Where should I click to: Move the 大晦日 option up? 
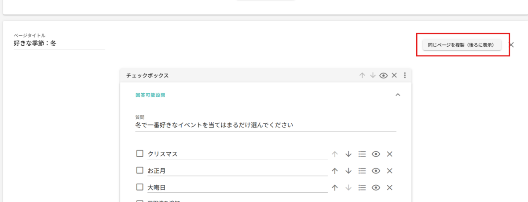[x=334, y=187]
